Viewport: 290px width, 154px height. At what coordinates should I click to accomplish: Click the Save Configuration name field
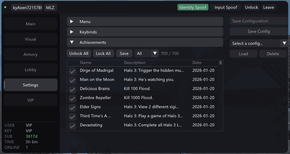pos(259,21)
